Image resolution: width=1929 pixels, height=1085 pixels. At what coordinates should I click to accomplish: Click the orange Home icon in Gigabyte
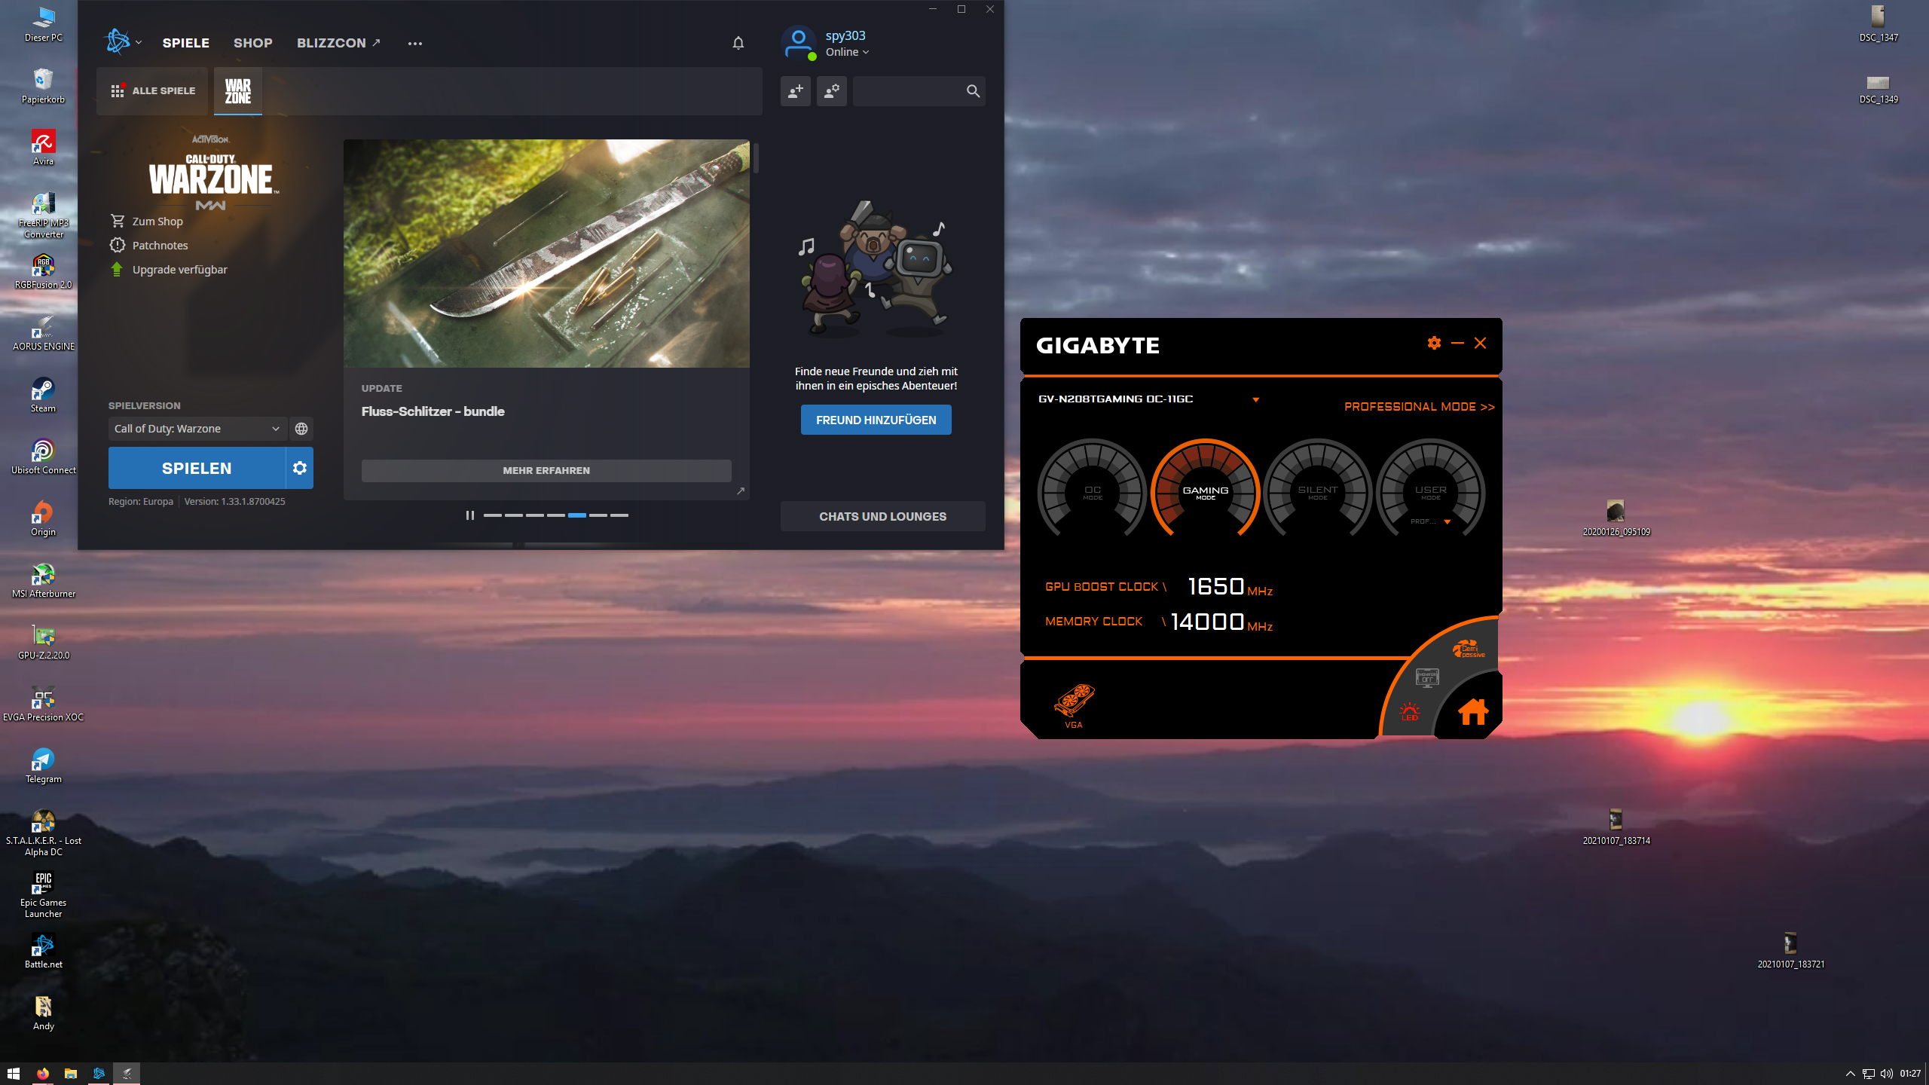click(1472, 711)
